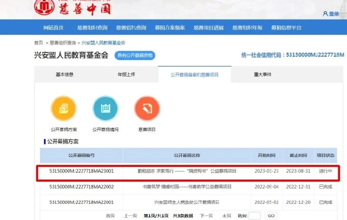The height and width of the screenshot is (220, 347).
Task: Click end date 2023-08-31
Action: 298,171
